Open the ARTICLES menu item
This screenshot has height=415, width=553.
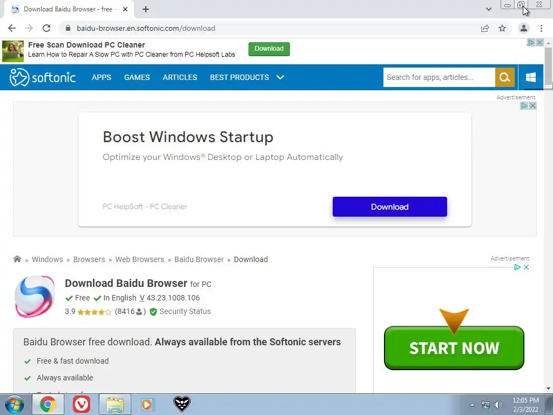pos(180,77)
